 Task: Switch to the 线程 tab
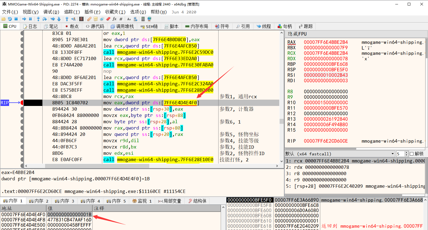(x=264, y=26)
